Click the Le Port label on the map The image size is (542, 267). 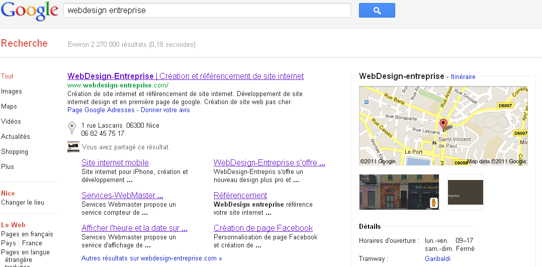413,152
